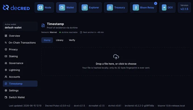Click 'brclientd v0.2.2-2-g09f7d8a' in footer
193x110 pixels.
click(x=139, y=106)
